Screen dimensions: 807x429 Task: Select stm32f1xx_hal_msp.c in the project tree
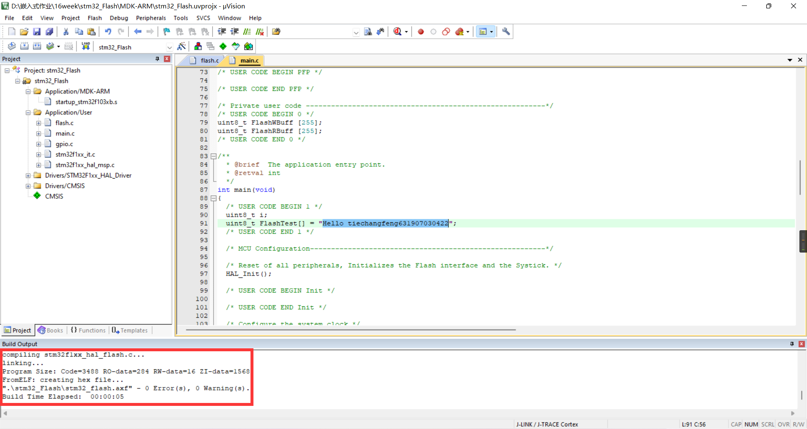(85, 165)
